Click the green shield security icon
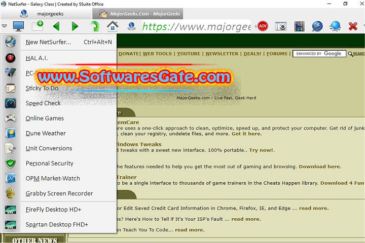Screen dimensions: 365x243 [x=11, y=164]
